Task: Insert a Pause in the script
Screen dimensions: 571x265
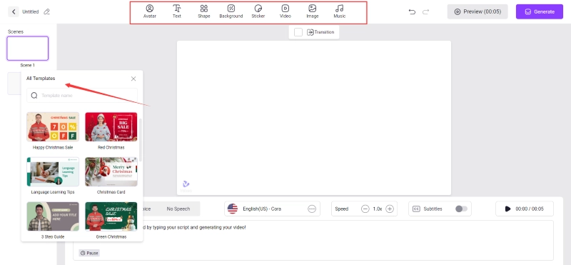Action: [89, 253]
